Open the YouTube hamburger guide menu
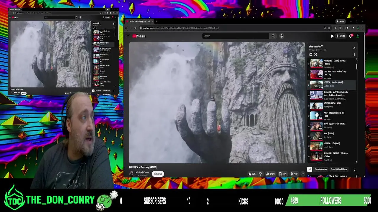378x212 pixels. pyautogui.click(x=128, y=36)
